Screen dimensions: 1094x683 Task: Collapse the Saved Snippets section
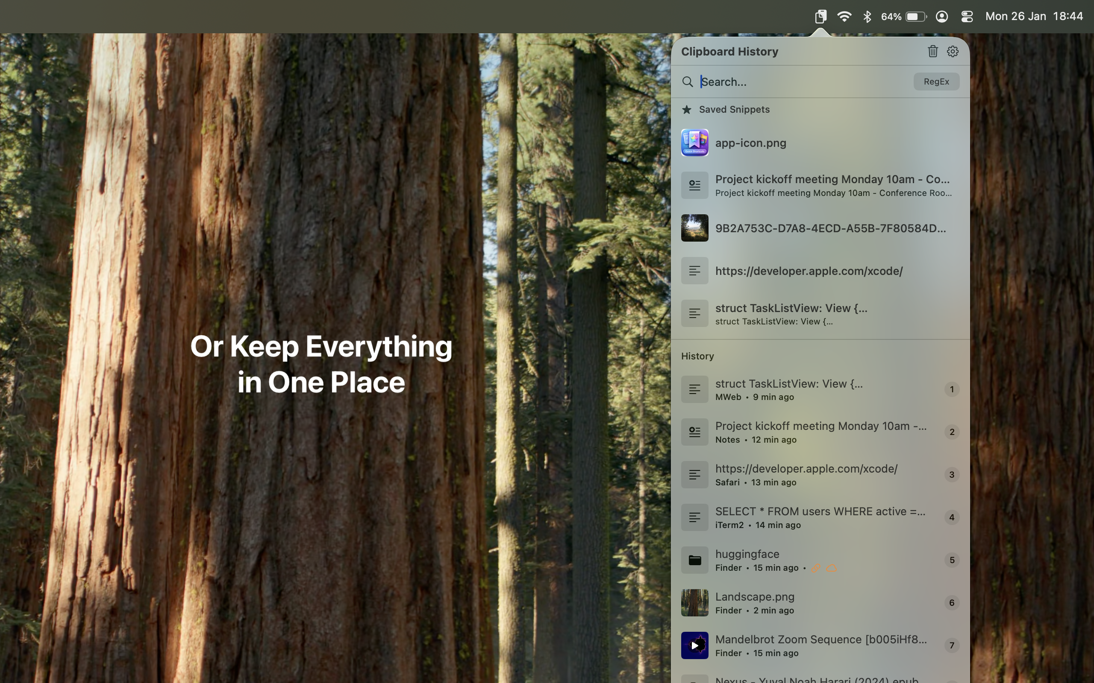tap(734, 109)
